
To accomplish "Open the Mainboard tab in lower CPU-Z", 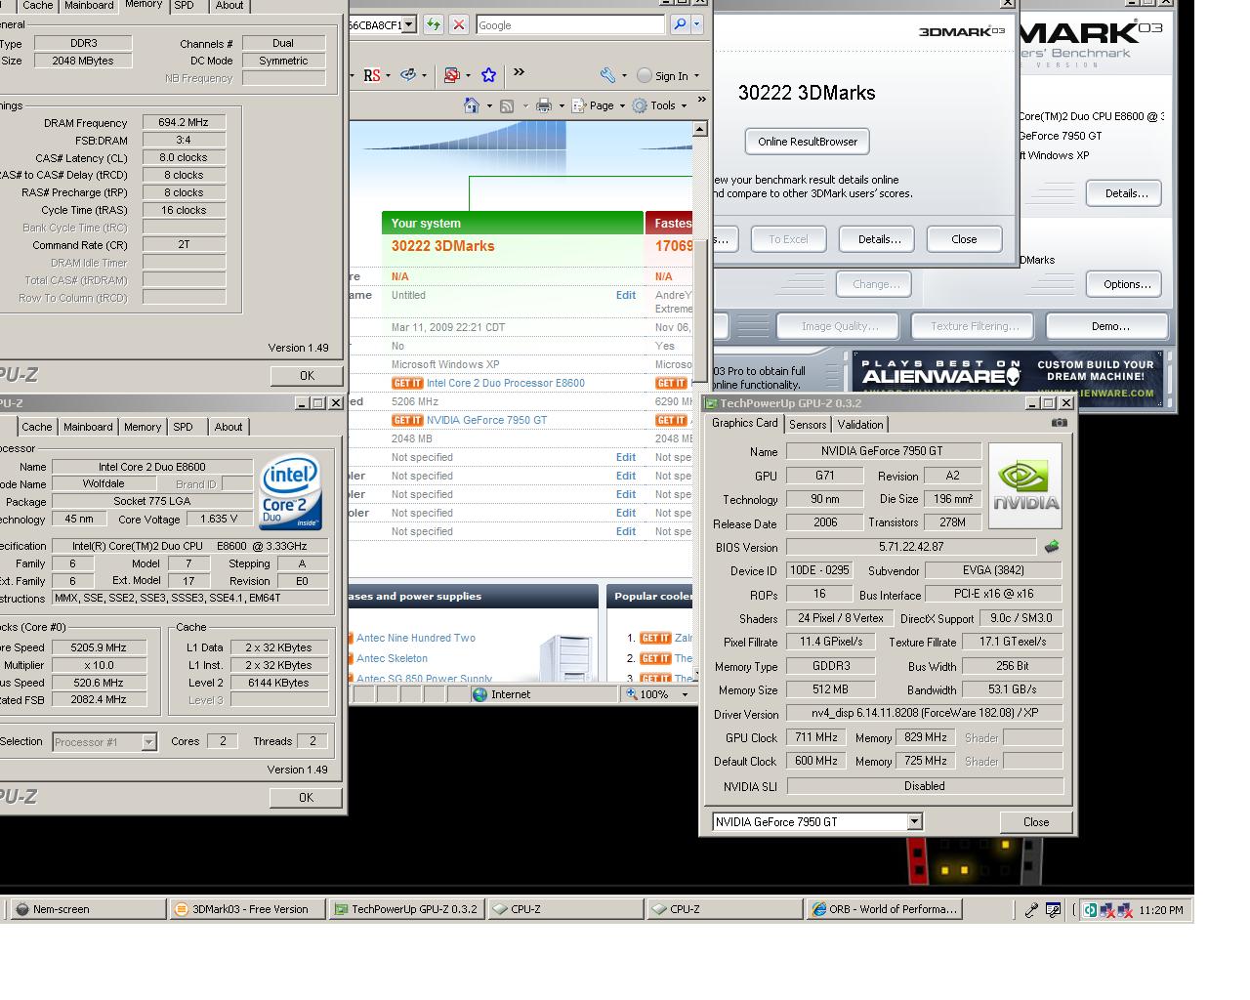I will click(x=88, y=427).
